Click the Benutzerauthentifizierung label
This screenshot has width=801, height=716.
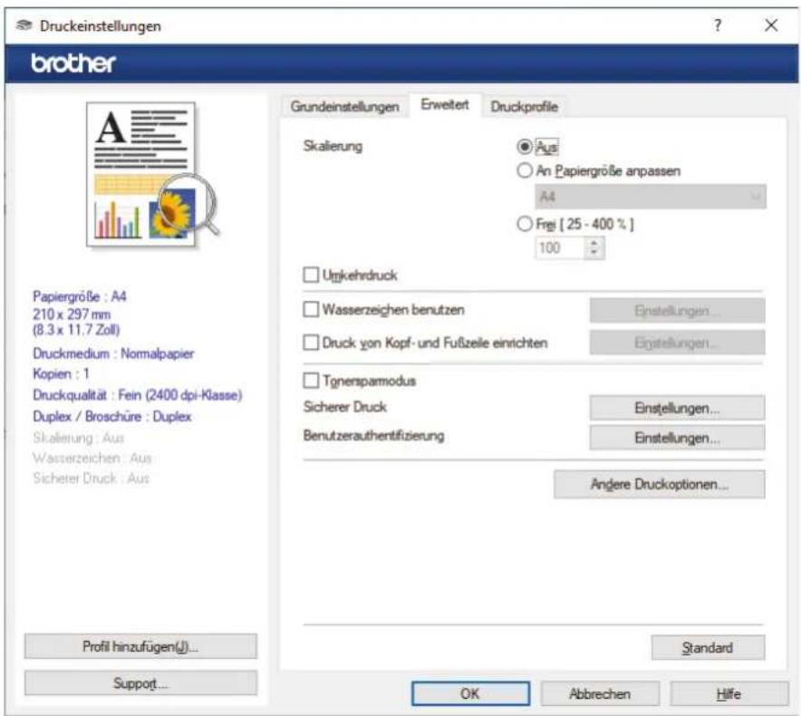coord(373,435)
